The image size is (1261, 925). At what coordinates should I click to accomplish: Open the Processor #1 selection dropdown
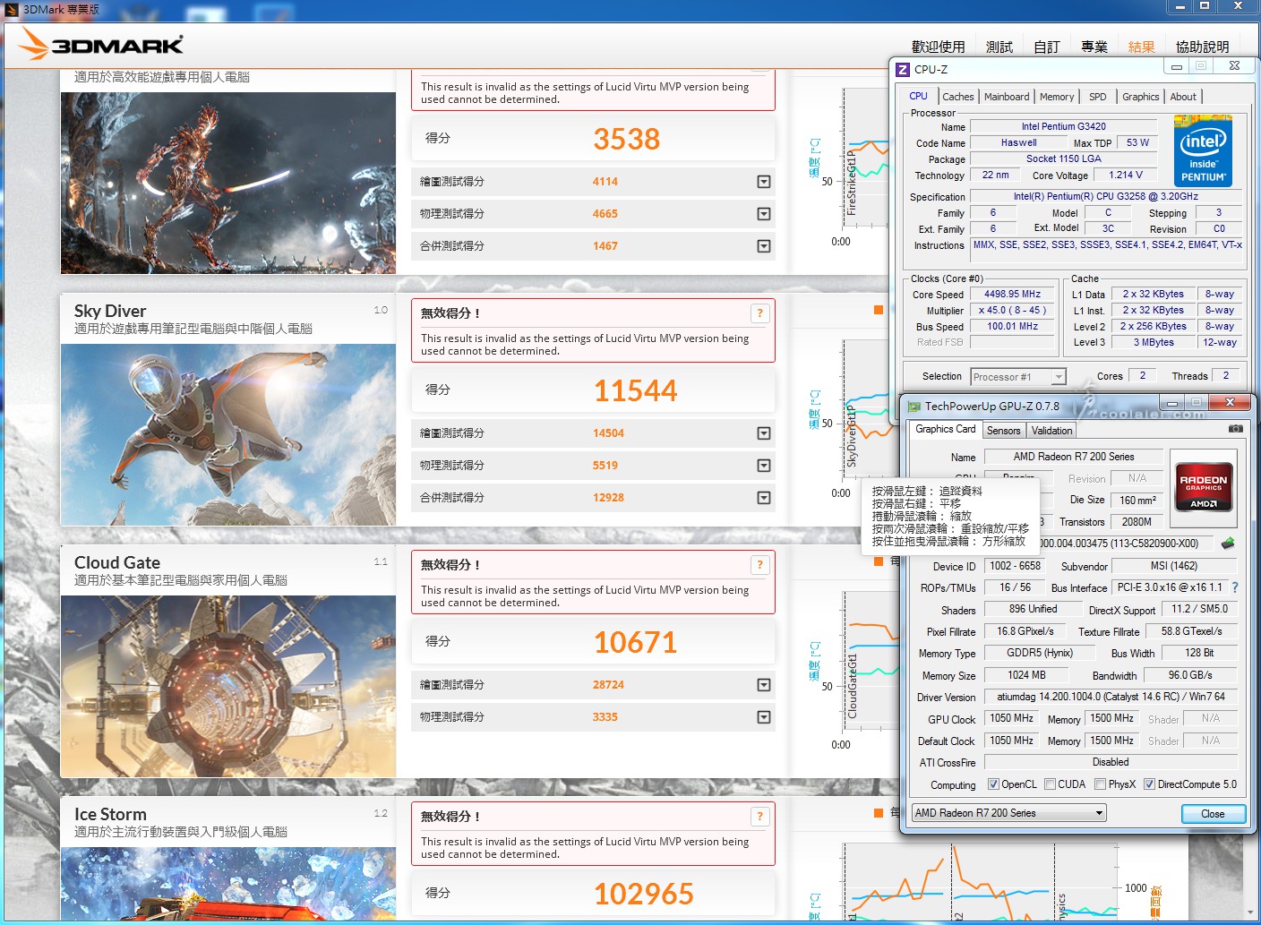(x=1018, y=377)
